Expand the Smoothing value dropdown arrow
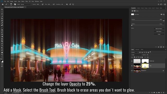The height and width of the screenshot is (94, 167). [64, 4]
